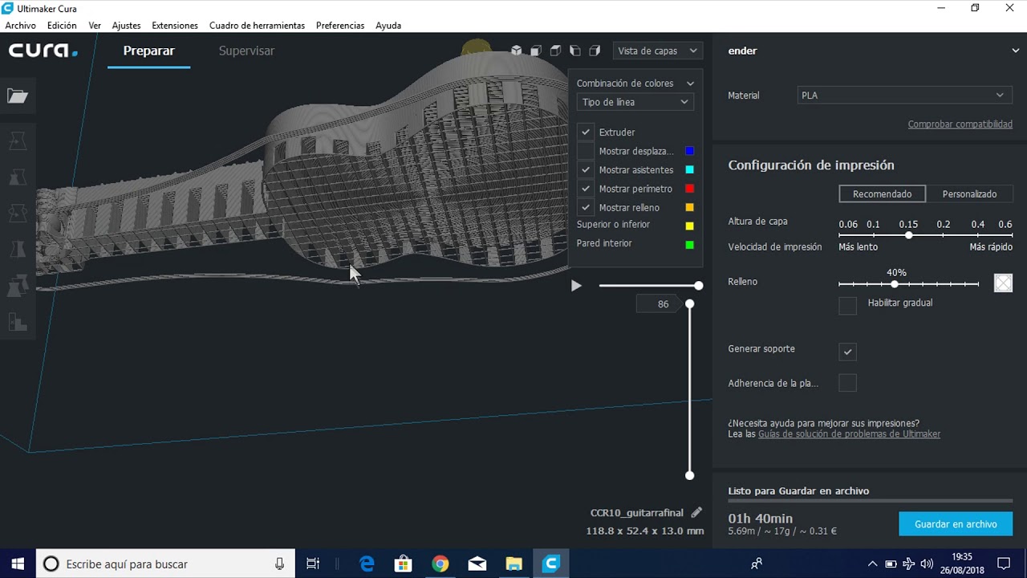Viewport: 1027px width, 578px height.
Task: Open file with the folder icon
Action: click(x=18, y=96)
